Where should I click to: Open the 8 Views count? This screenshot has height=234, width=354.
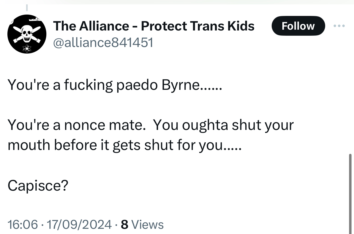[x=142, y=224]
